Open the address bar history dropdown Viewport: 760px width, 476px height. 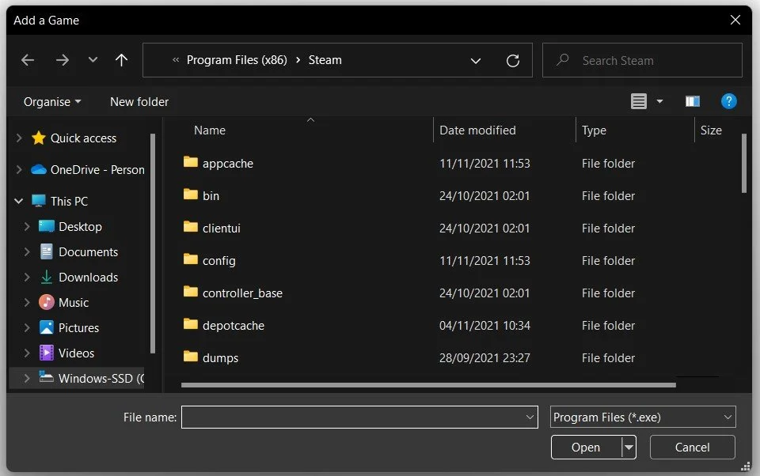point(476,61)
